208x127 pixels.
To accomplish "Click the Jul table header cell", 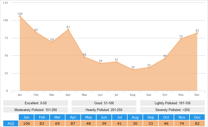I will pos(120,117).
